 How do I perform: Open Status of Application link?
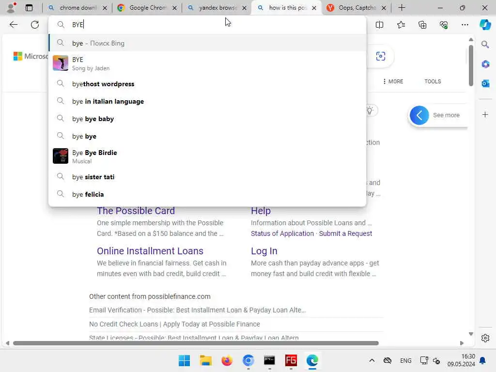click(282, 233)
